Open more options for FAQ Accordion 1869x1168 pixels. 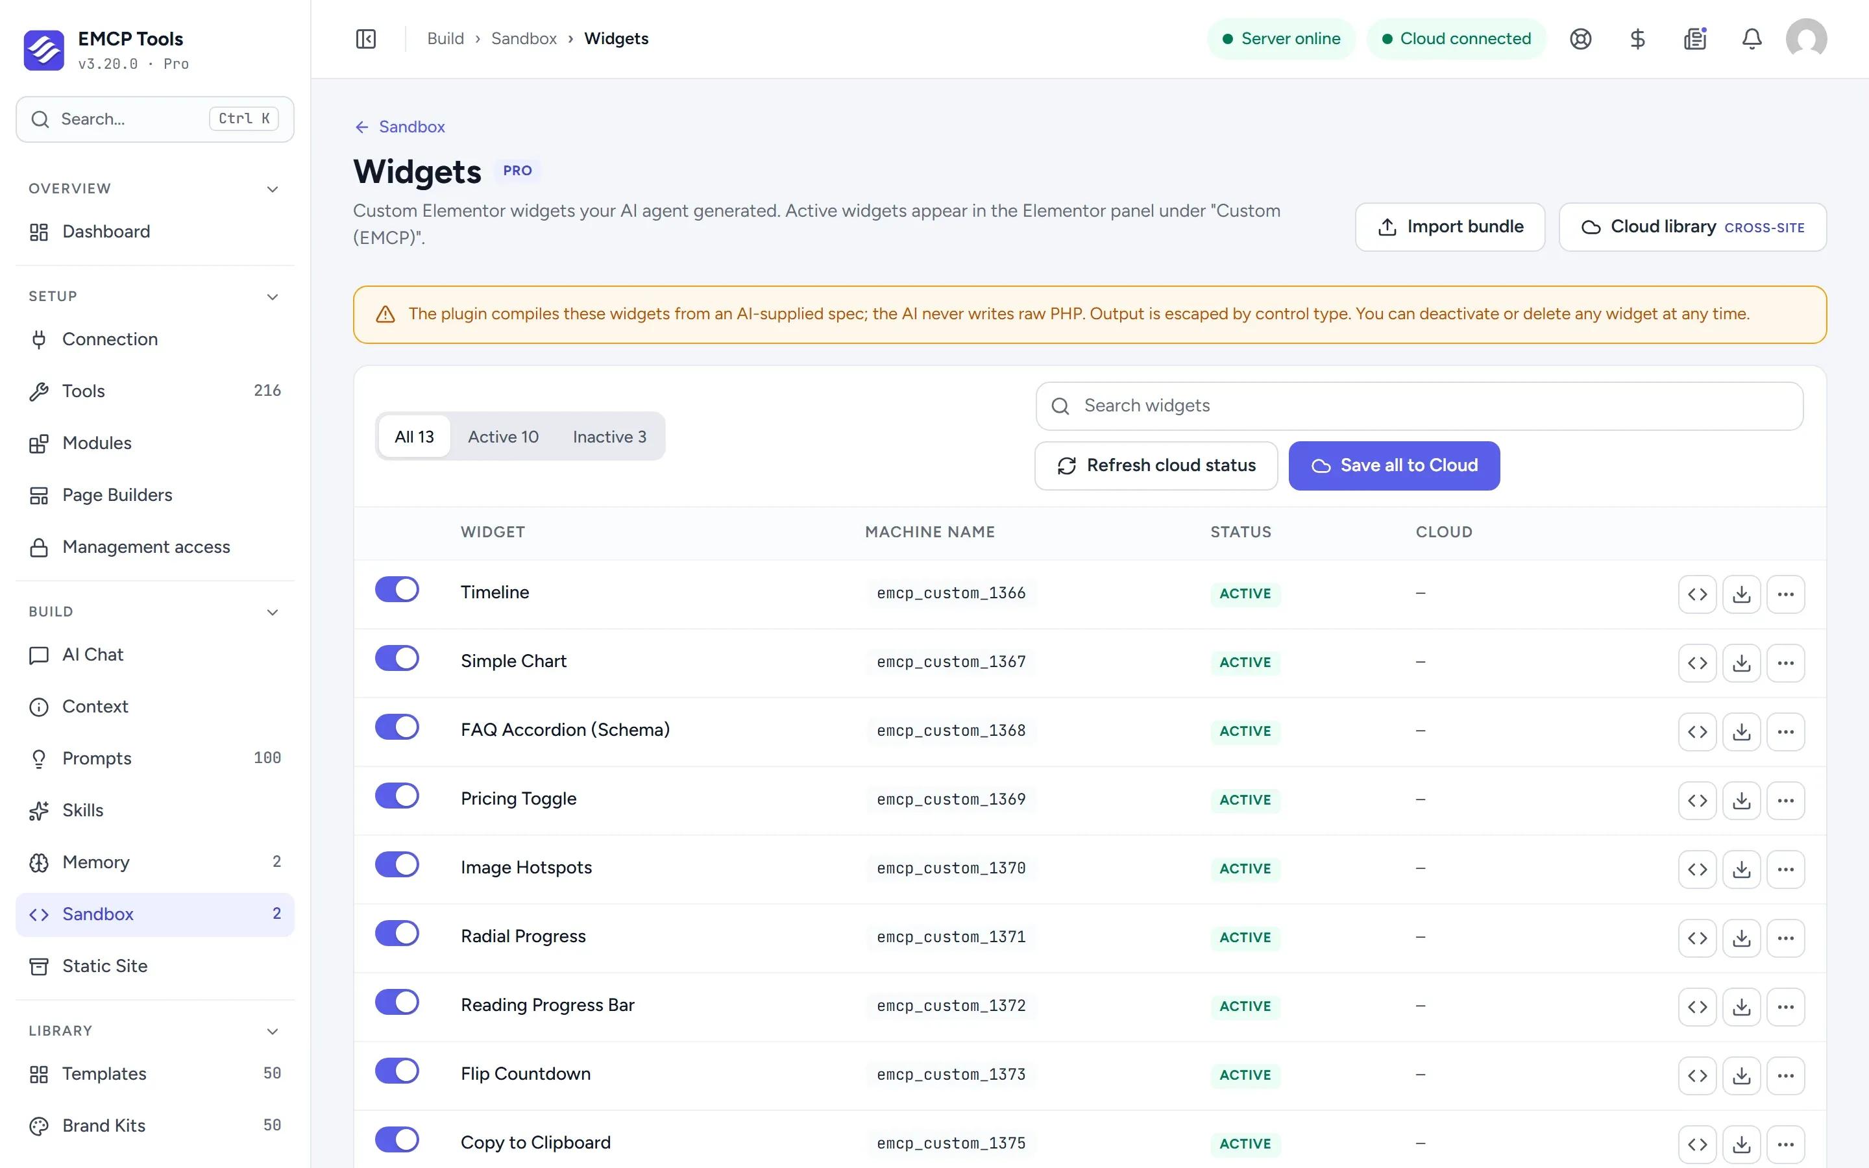click(1785, 731)
